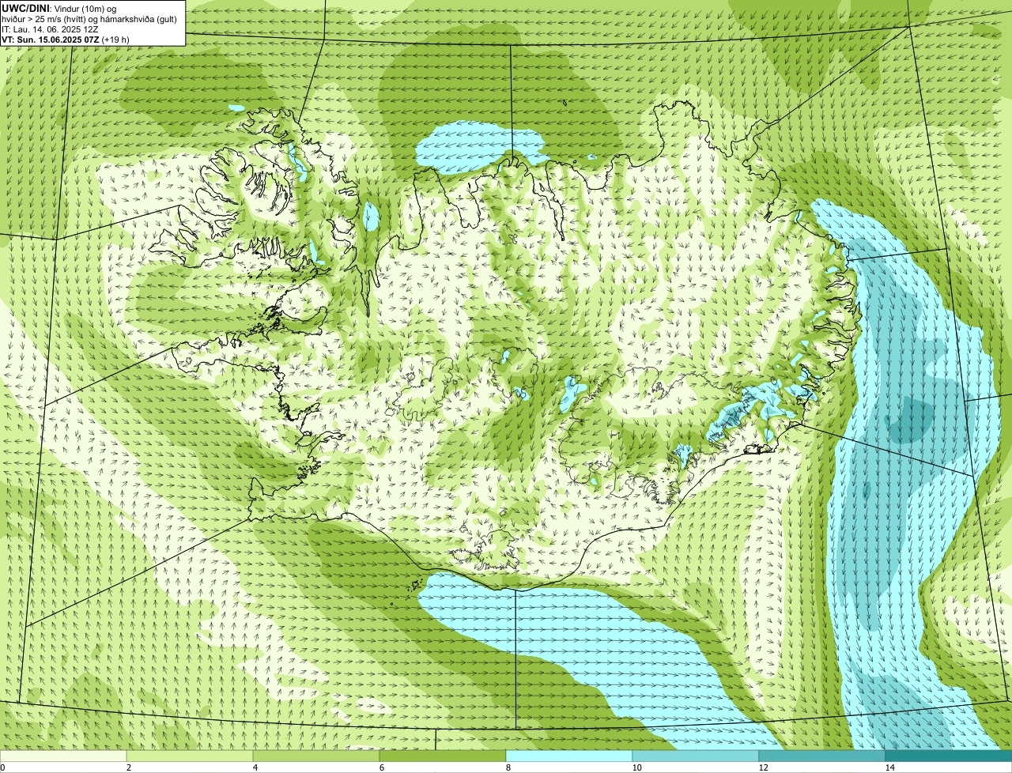Click the "0" label on the color scale
The width and height of the screenshot is (1012, 773).
coord(2,767)
